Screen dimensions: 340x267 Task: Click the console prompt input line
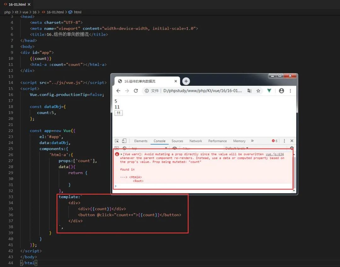(x=204, y=186)
